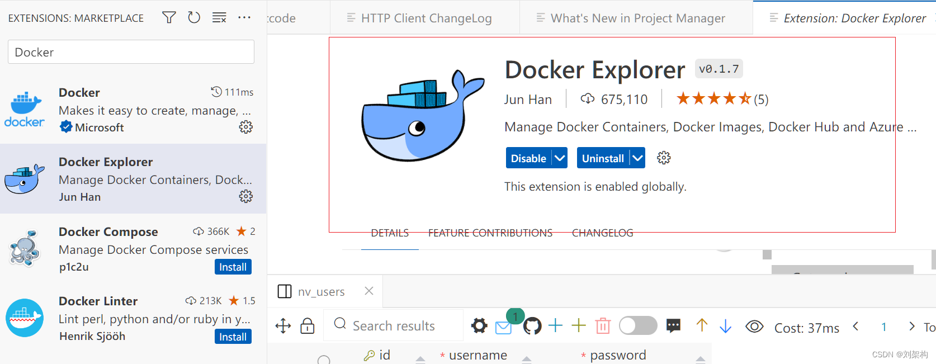The width and height of the screenshot is (936, 364).
Task: Open the FEATURE CONTRIBUTIONS tab
Action: coord(490,233)
